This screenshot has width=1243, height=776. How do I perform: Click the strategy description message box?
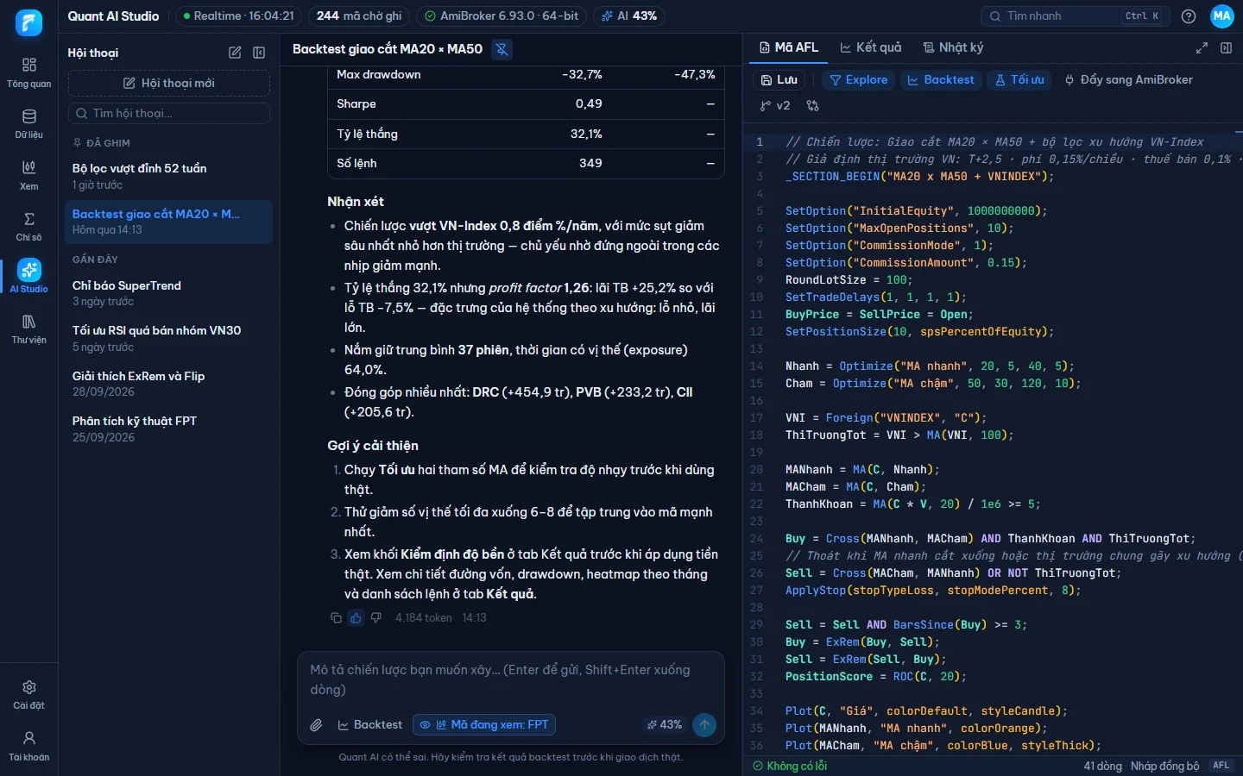pyautogui.click(x=510, y=680)
